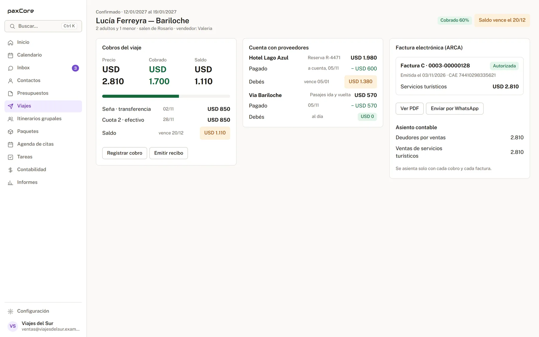Open the Inicio menu item

coord(43,43)
